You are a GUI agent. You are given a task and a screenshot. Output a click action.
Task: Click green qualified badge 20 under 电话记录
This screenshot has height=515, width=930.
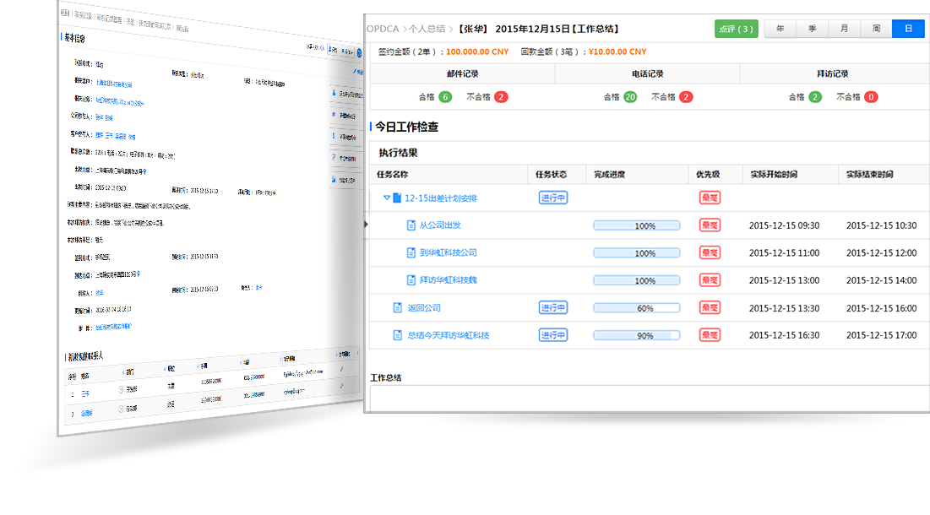pyautogui.click(x=630, y=97)
